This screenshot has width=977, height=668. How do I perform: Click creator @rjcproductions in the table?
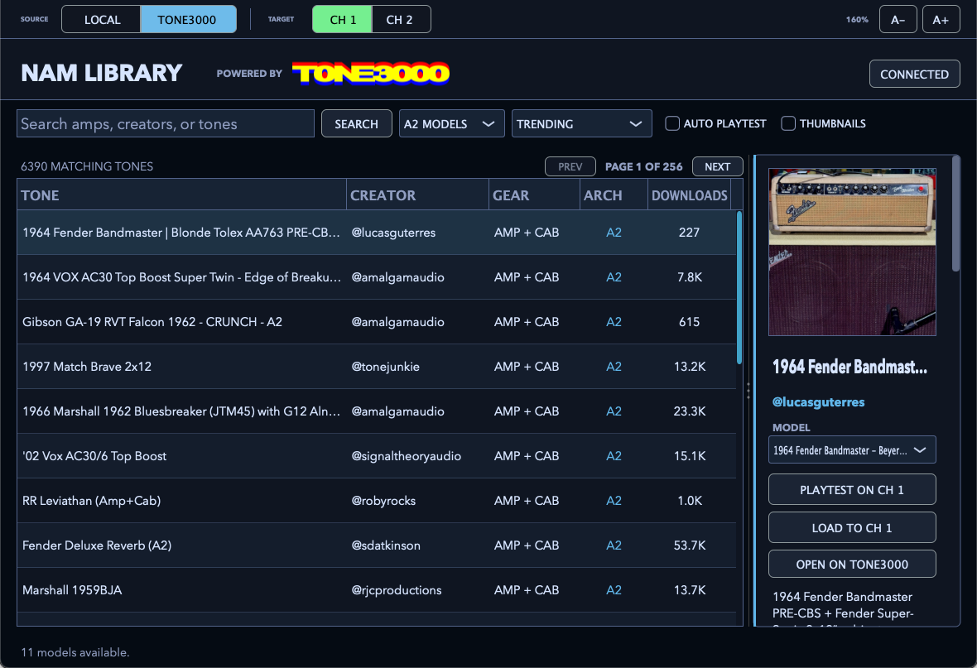(x=397, y=590)
